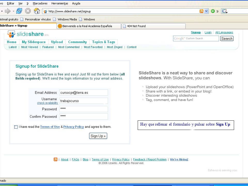Open the Upload navigation tab
This screenshot has width=248, height=186.
[57, 42]
